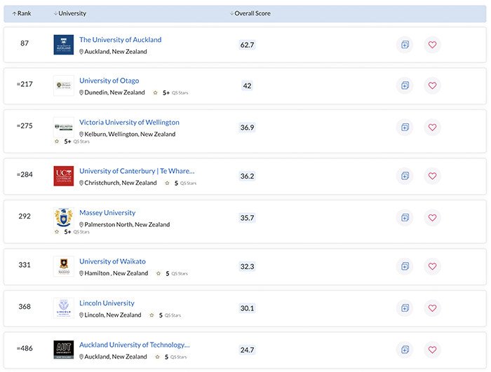Compare icon in University of Waikato row
The height and width of the screenshot is (372, 491).
coord(405,266)
